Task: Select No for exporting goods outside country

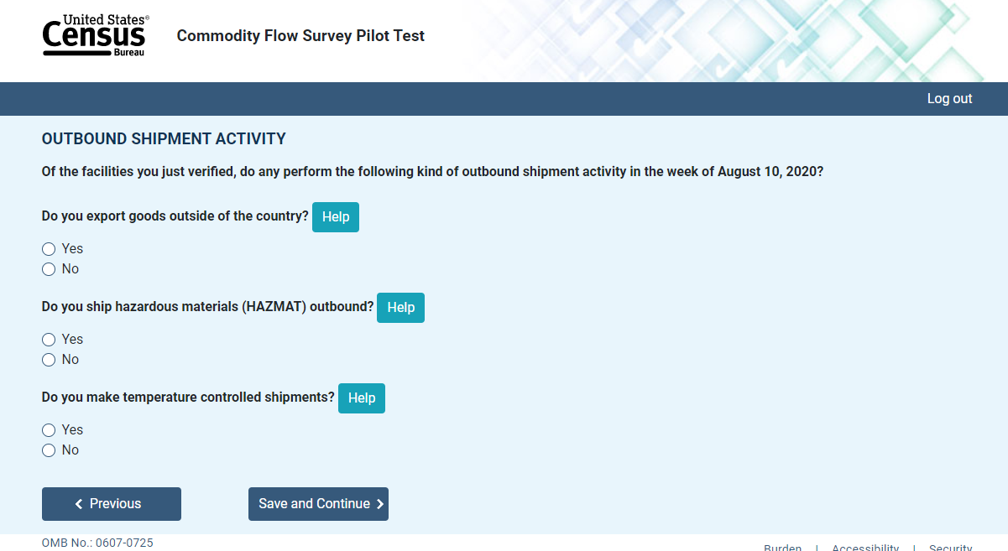Action: (x=49, y=269)
